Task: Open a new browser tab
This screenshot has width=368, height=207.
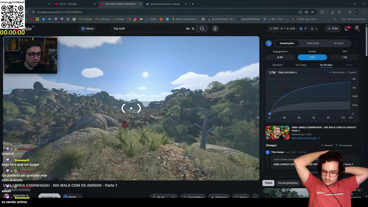Action: point(193,4)
